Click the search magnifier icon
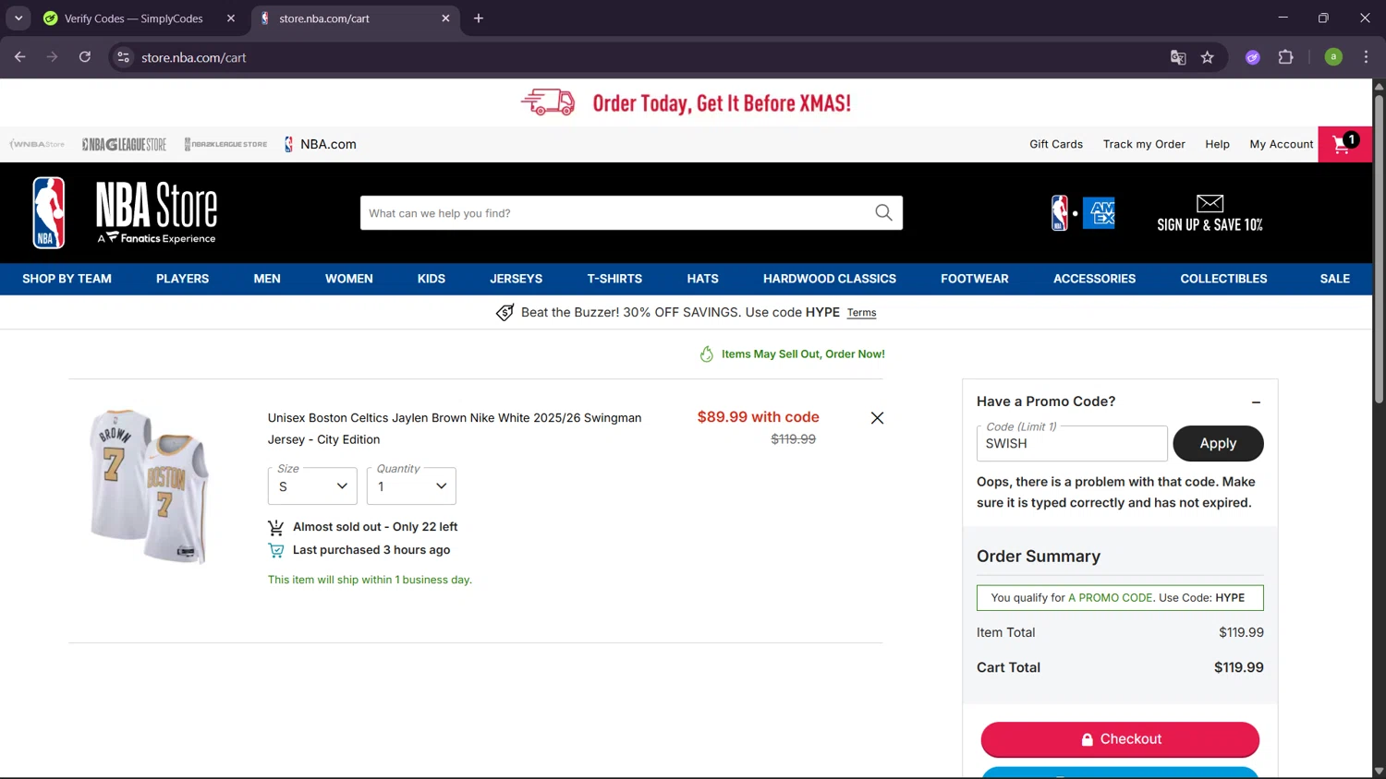This screenshot has height=779, width=1386. pyautogui.click(x=883, y=213)
